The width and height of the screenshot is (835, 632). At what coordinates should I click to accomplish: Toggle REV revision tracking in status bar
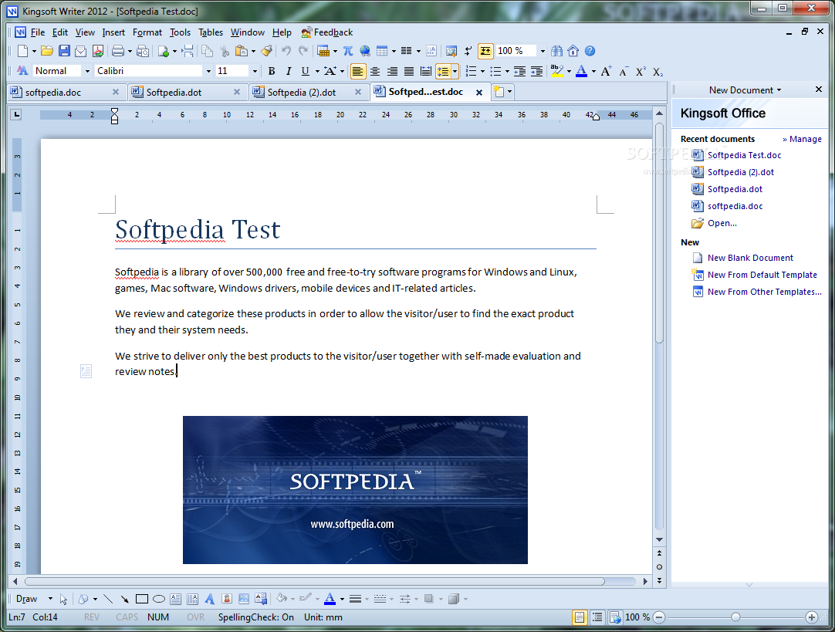coord(92,617)
